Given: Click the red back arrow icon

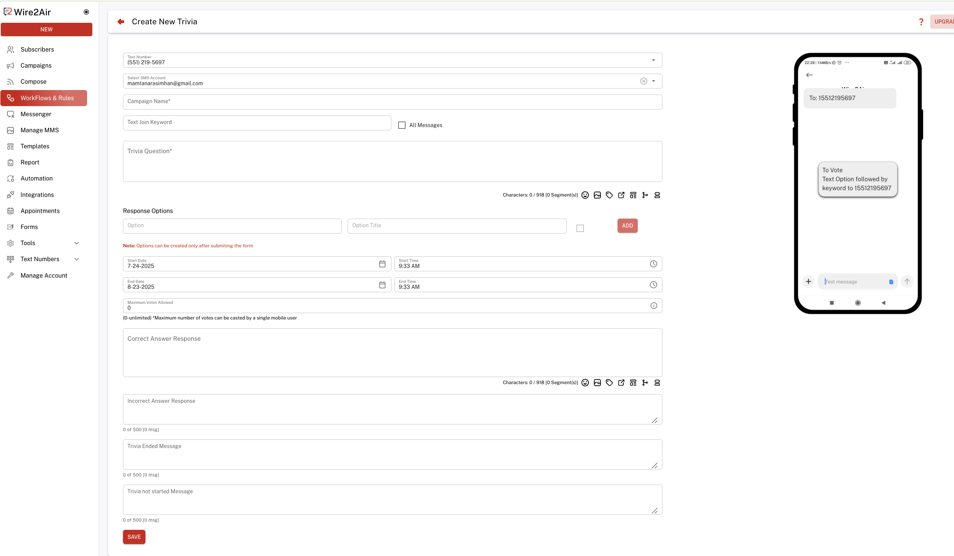Looking at the screenshot, I should coord(121,22).
